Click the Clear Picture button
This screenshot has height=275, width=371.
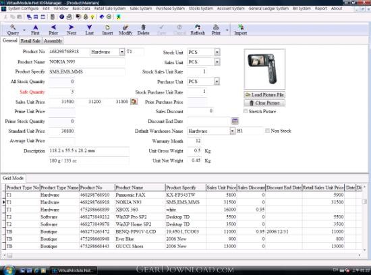coord(264,103)
